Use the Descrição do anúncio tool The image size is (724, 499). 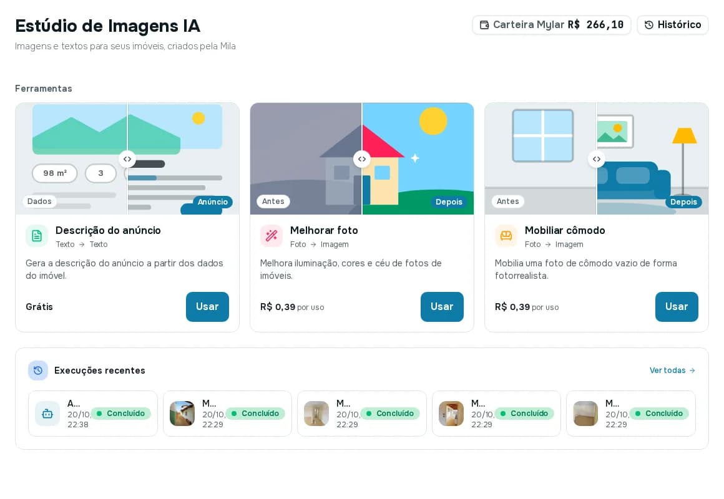[207, 306]
